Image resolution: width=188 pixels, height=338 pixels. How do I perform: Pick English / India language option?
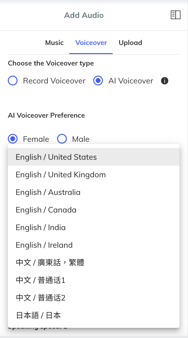(41, 227)
